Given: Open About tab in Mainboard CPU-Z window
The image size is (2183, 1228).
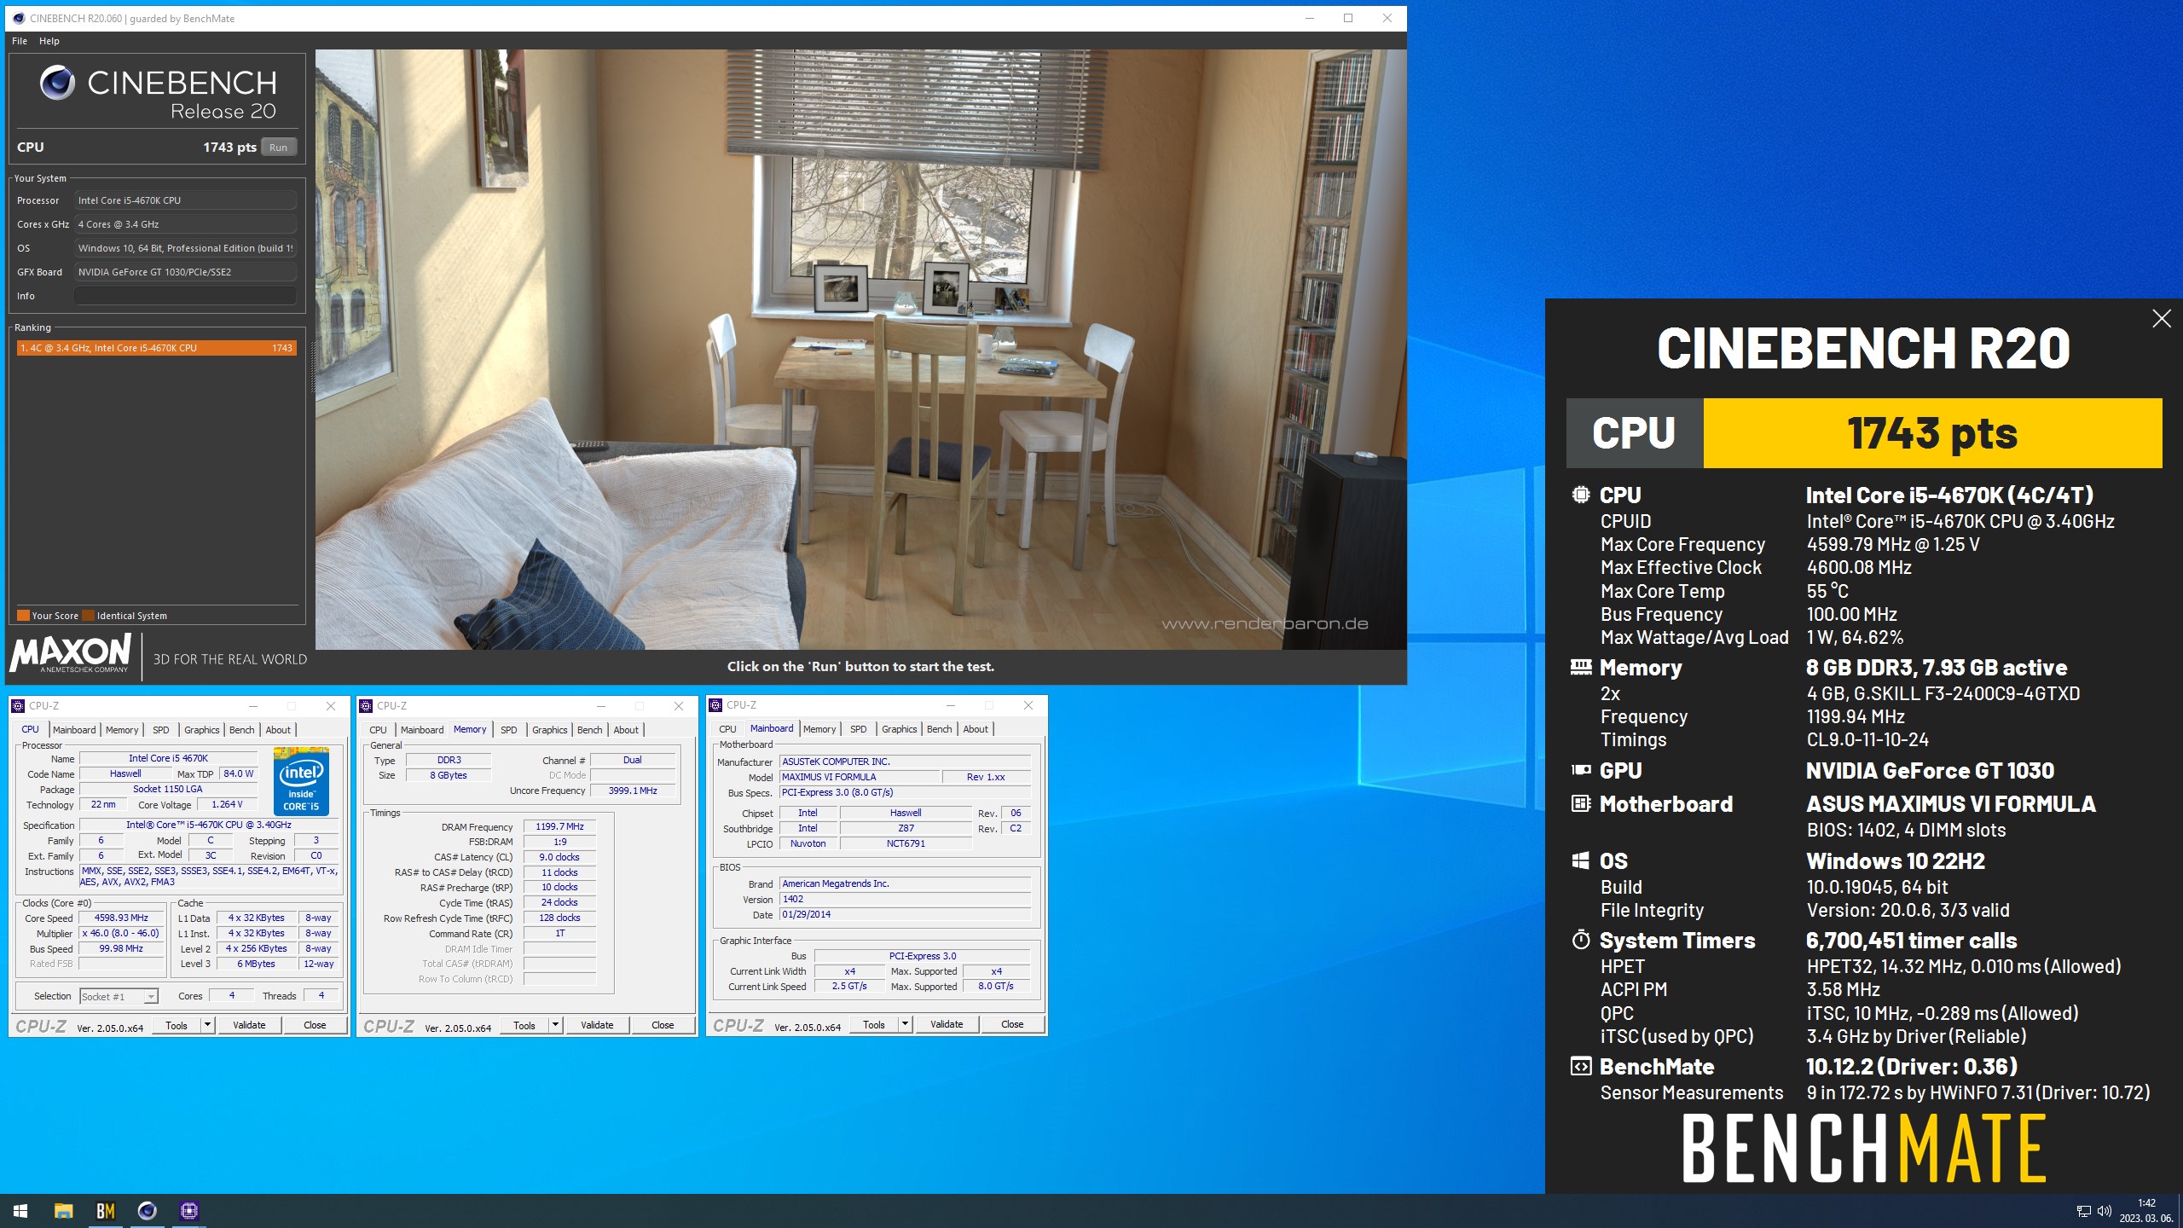Looking at the screenshot, I should [976, 729].
